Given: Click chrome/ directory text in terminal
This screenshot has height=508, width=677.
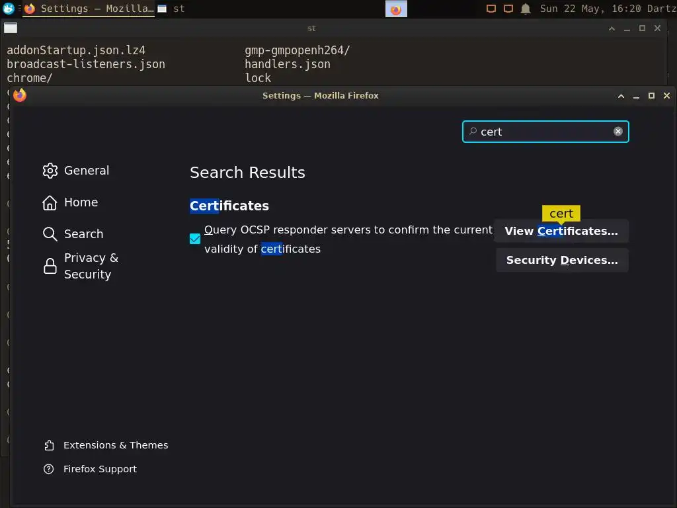Looking at the screenshot, I should (29, 78).
